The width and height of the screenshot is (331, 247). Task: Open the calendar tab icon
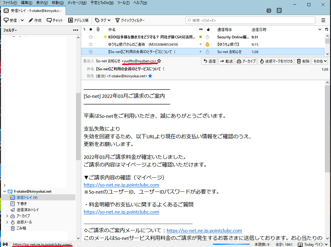pyautogui.click(x=269, y=10)
